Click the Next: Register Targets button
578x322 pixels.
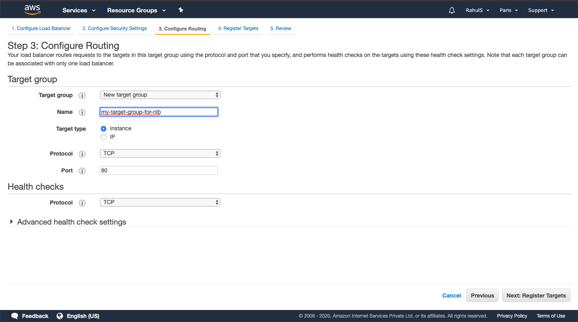point(536,295)
